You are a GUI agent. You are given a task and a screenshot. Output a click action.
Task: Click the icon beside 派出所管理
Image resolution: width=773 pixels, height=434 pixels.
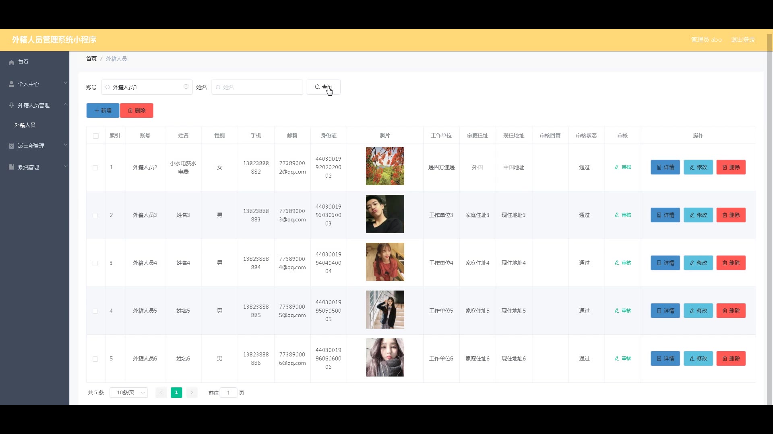[11, 146]
